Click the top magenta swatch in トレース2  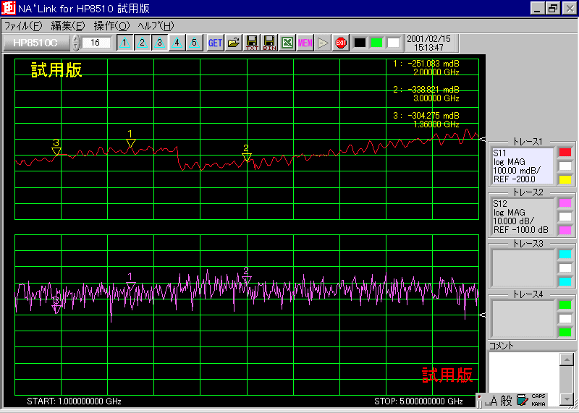coord(565,203)
